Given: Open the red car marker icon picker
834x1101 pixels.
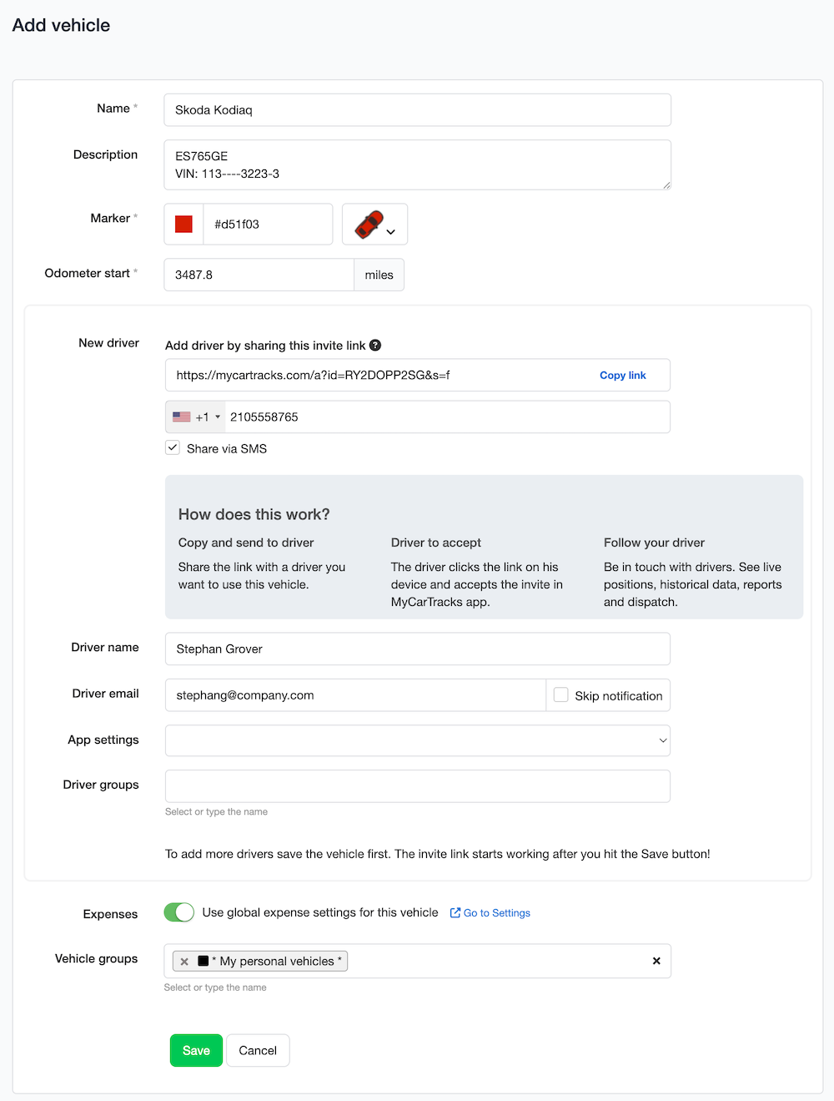Looking at the screenshot, I should pos(374,225).
